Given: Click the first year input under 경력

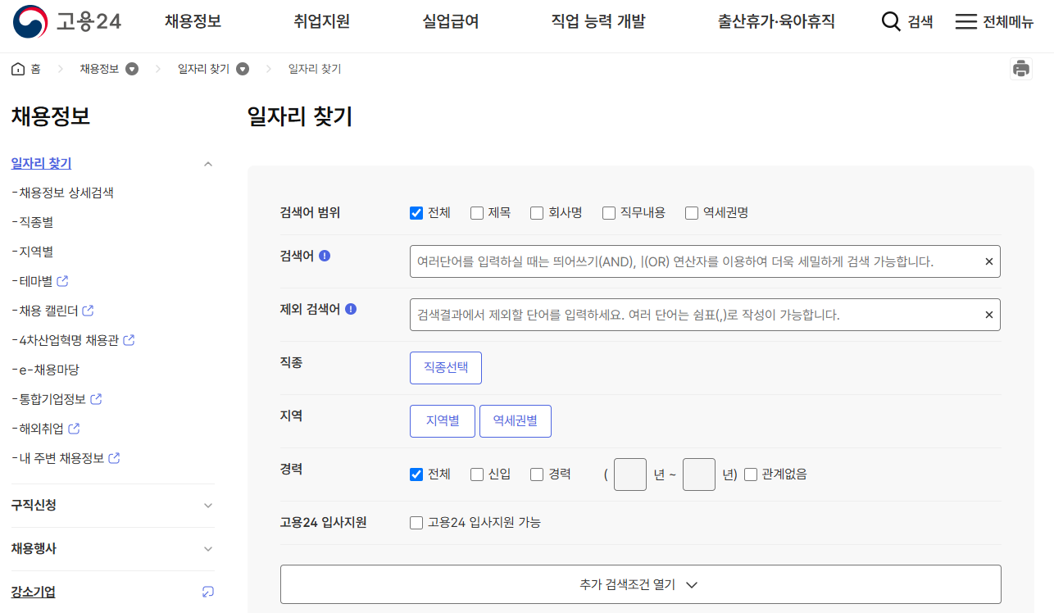Looking at the screenshot, I should tap(629, 474).
